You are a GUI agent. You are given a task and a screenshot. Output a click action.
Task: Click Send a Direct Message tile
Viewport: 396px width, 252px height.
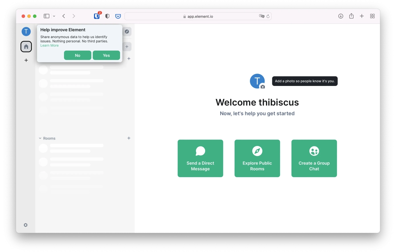tap(200, 158)
